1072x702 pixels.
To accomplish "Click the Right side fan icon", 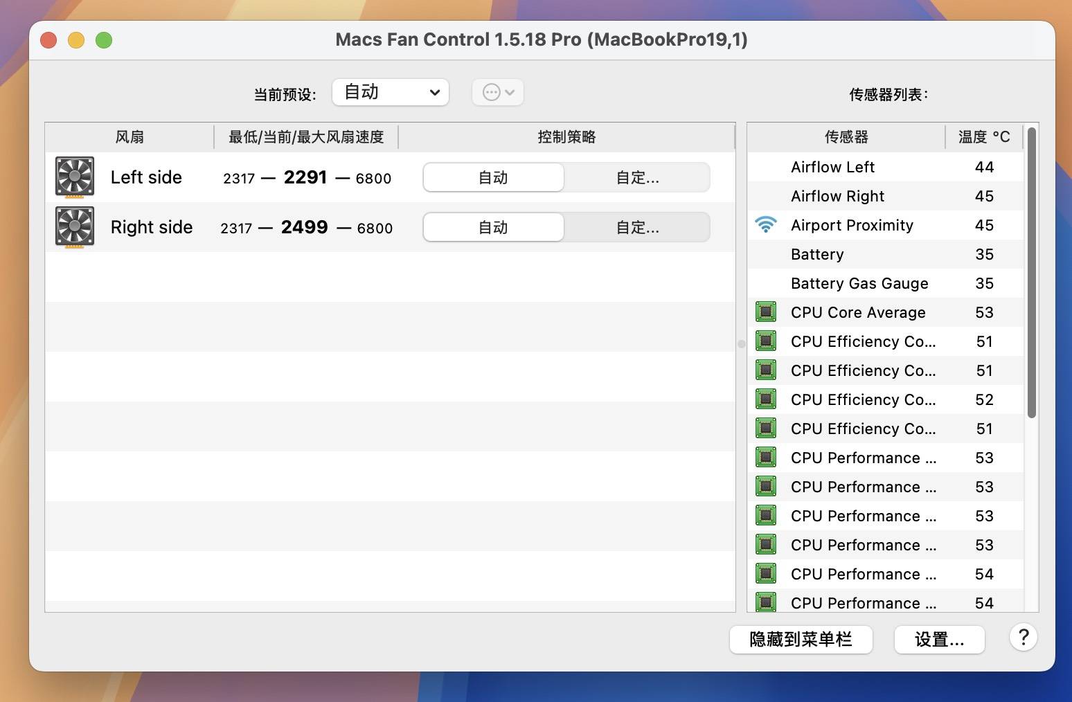I will click(74, 227).
